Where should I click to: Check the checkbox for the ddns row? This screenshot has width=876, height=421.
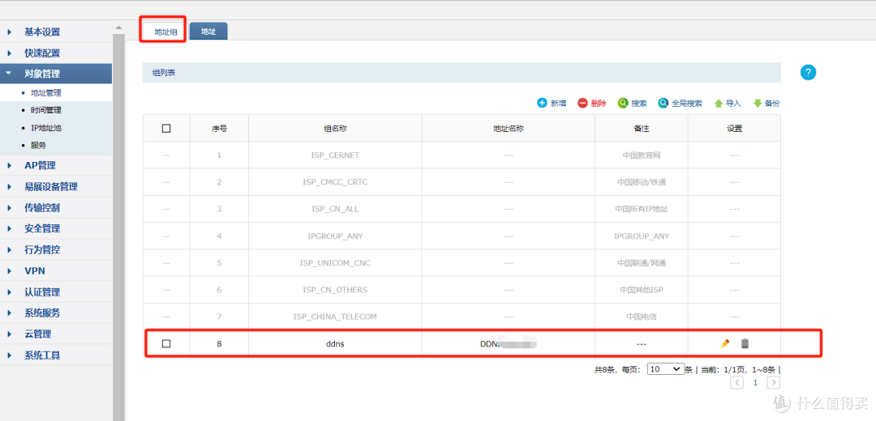pyautogui.click(x=166, y=344)
